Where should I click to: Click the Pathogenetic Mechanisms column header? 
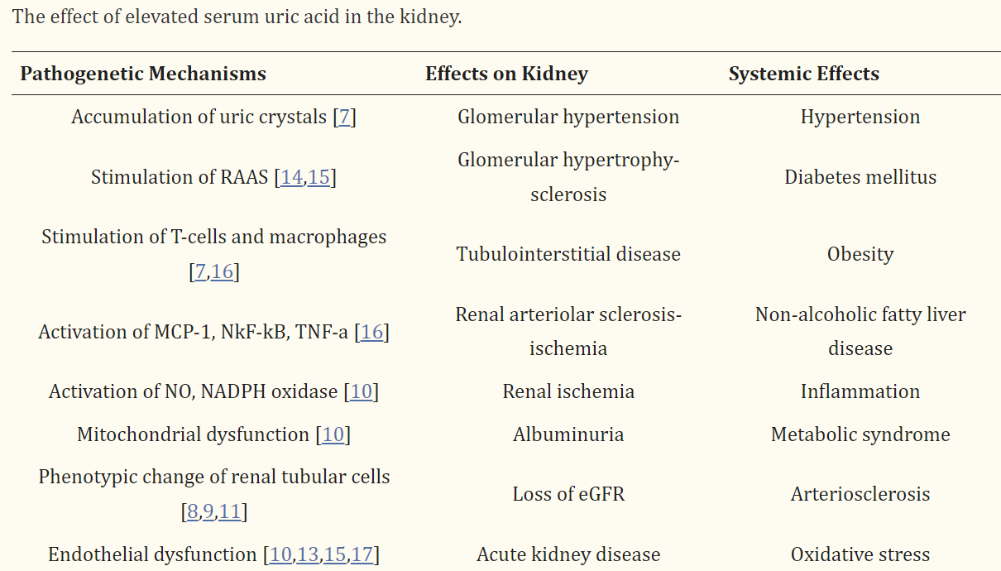tap(143, 74)
